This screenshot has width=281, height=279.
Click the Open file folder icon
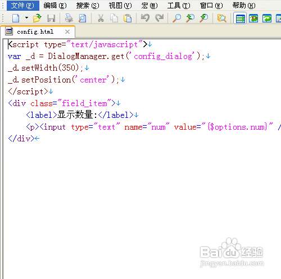(37, 19)
